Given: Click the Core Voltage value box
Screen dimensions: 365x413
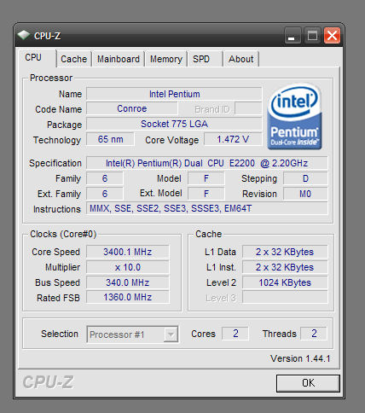Looking at the screenshot, I should [233, 139].
